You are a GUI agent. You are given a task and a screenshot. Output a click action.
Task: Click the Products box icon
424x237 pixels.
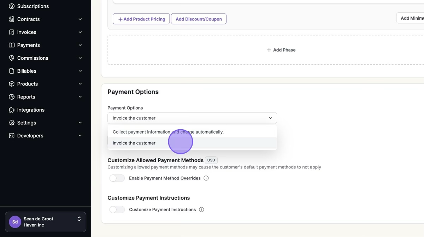point(12,84)
